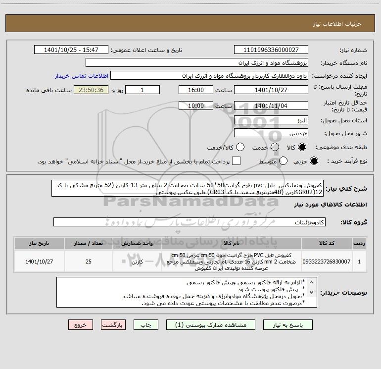Select the خدمت radio button
Image resolution: width=381 pixels, height=369 pixels.
[x=275, y=147]
